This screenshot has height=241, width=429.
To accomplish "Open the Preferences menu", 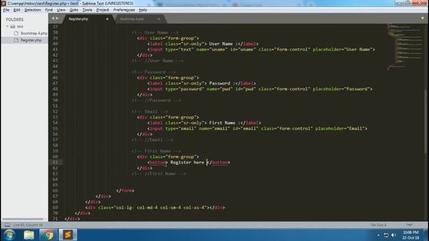I will click(x=124, y=10).
